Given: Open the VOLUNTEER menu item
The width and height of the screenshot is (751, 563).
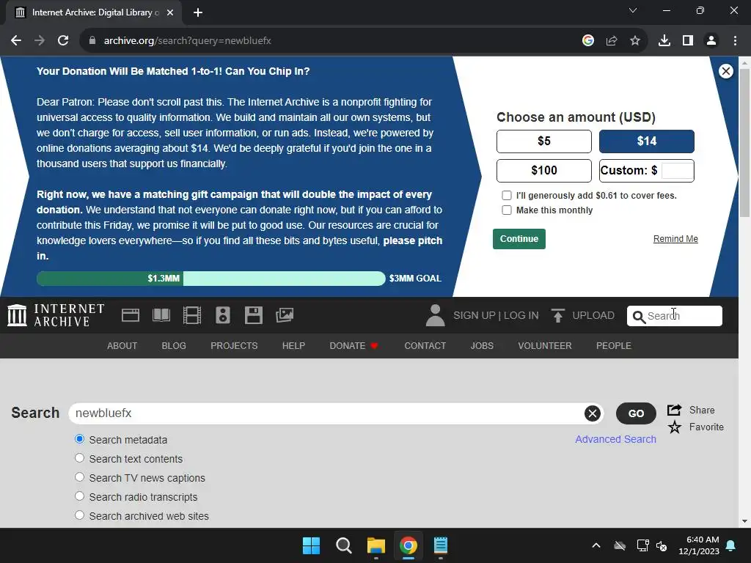Looking at the screenshot, I should pos(545,346).
